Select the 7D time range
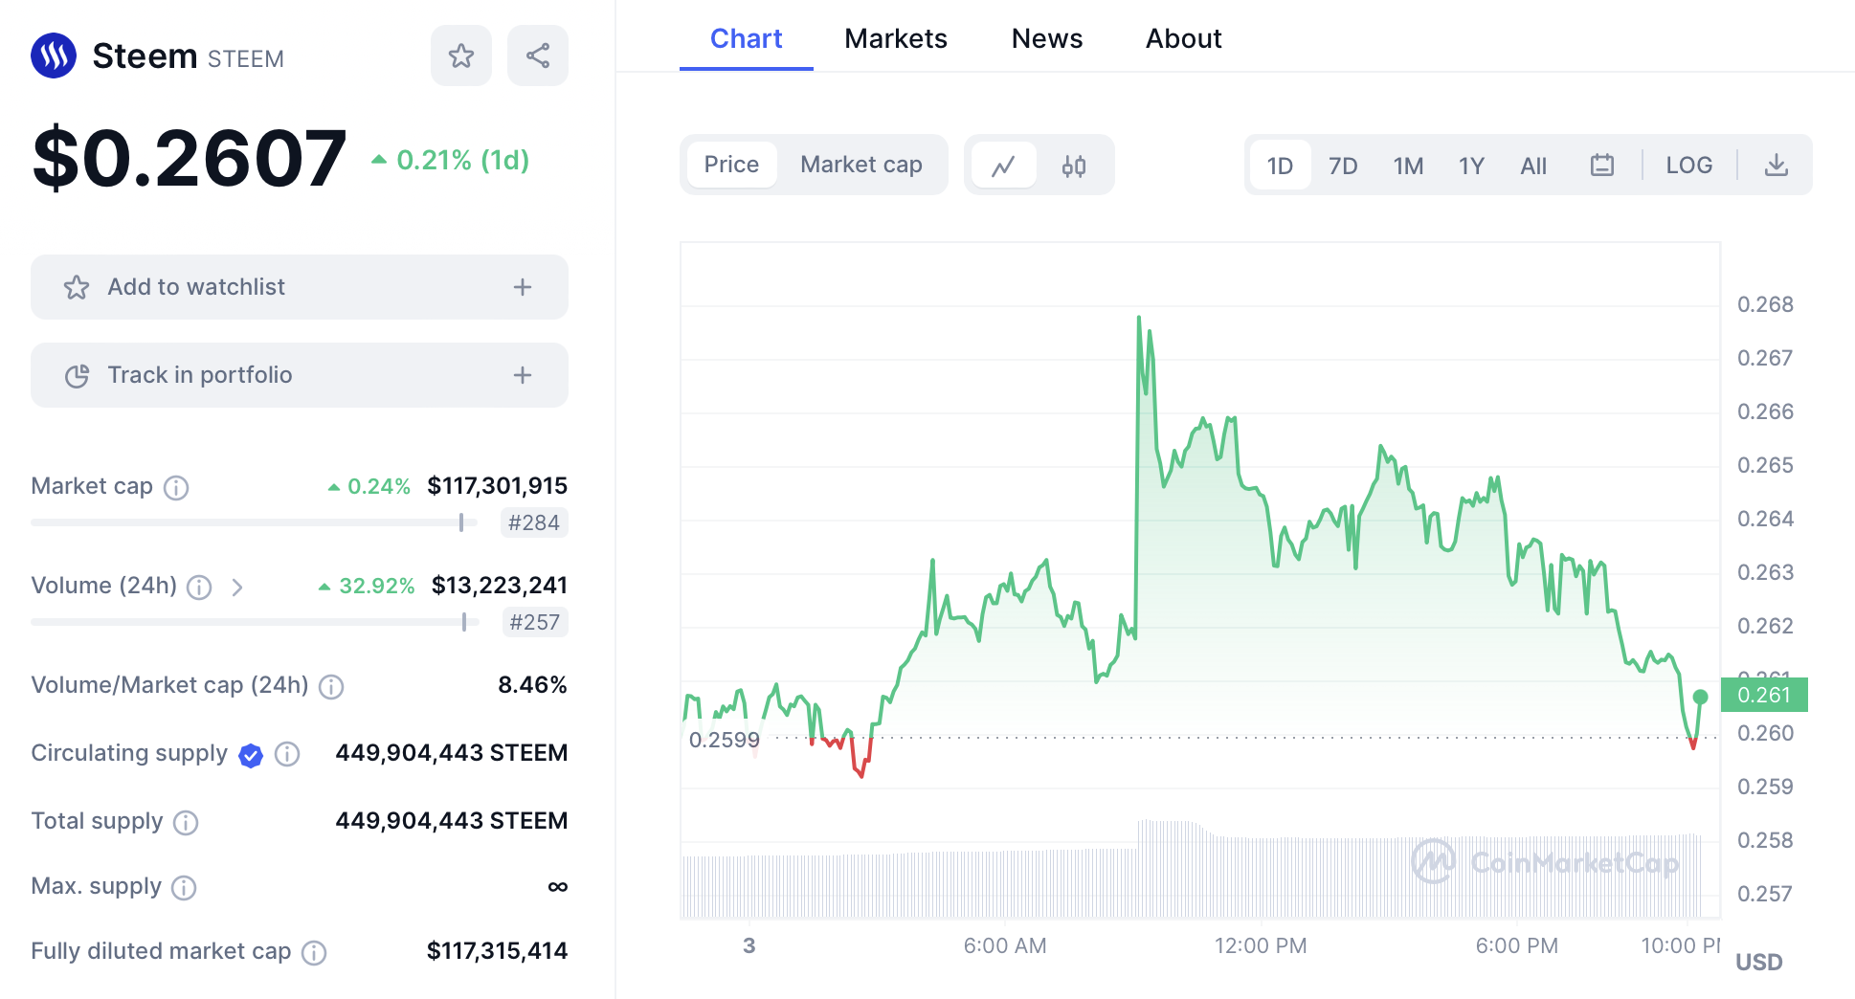The width and height of the screenshot is (1855, 999). click(1342, 166)
